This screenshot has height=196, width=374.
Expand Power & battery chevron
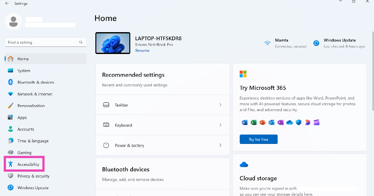click(x=220, y=145)
